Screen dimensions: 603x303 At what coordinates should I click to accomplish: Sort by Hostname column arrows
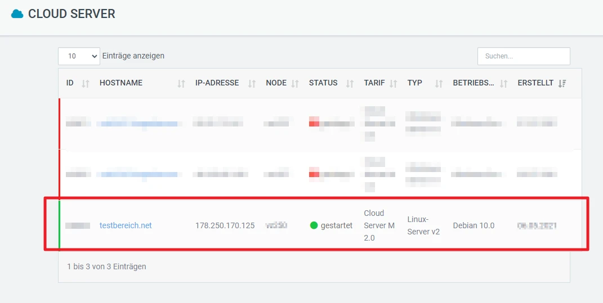181,83
